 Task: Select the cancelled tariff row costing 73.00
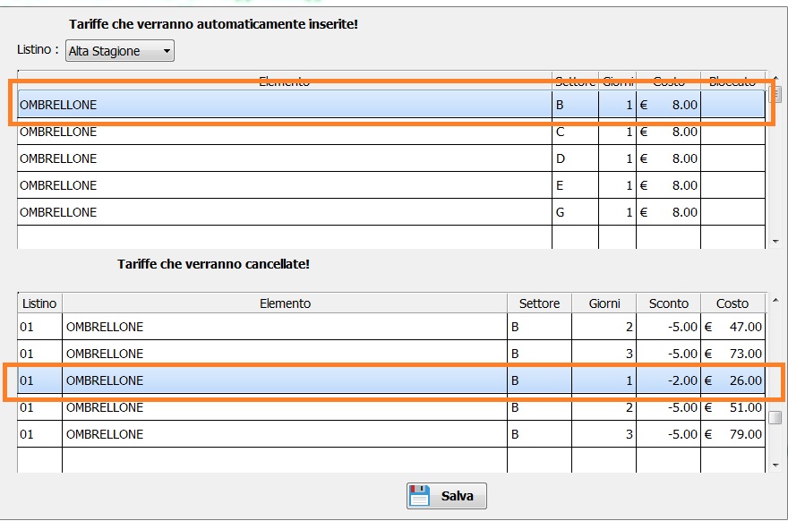coord(391,354)
